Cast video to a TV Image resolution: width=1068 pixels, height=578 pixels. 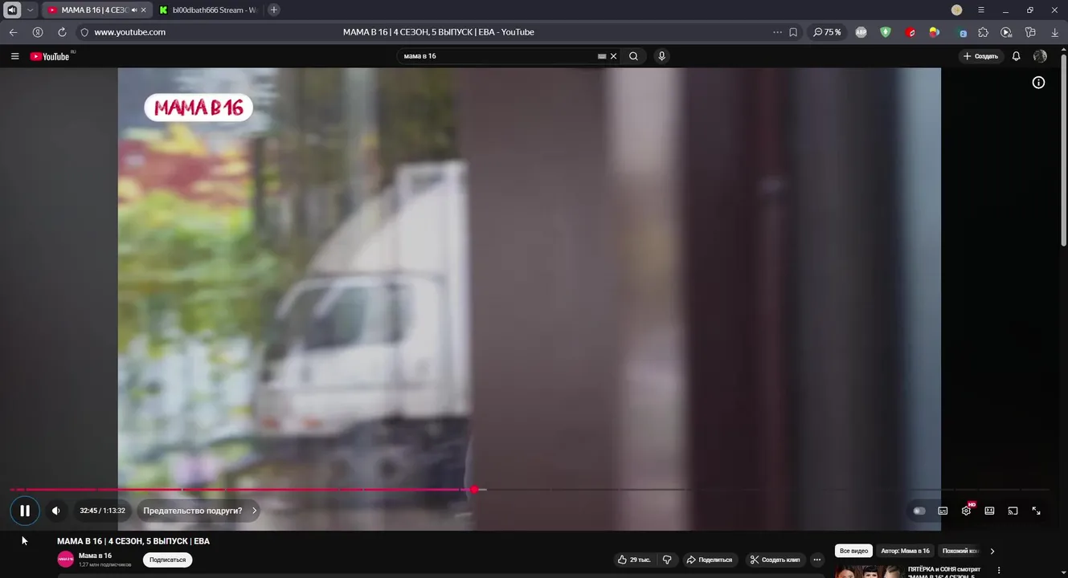(x=1013, y=511)
